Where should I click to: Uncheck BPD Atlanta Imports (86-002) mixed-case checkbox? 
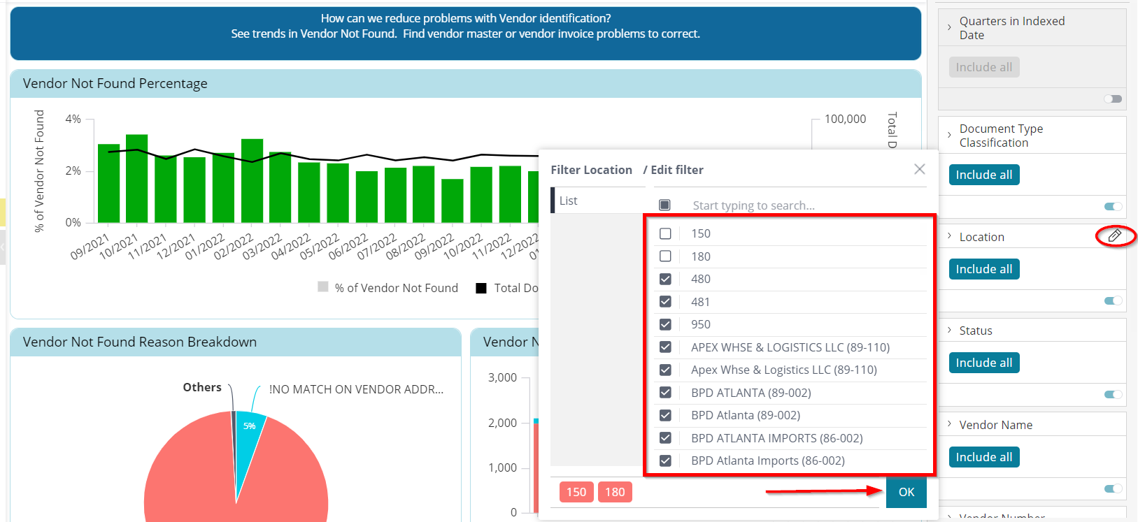[x=665, y=461]
